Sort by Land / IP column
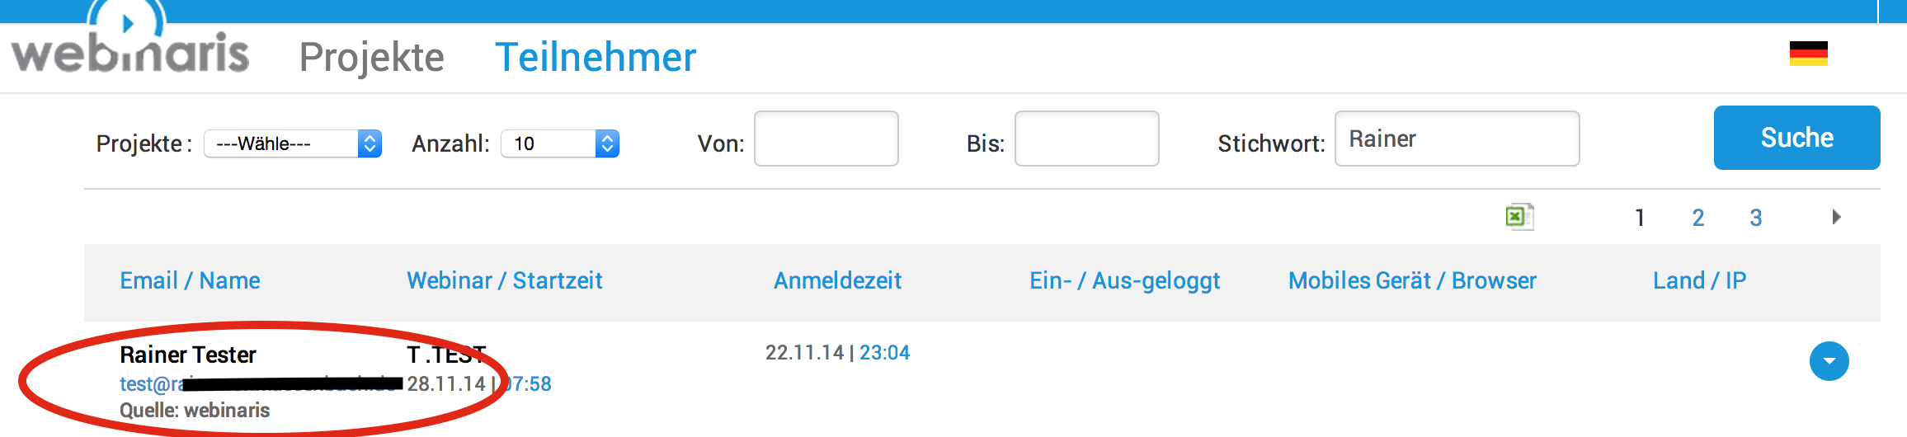Screen dimensions: 1907x437 [x=1699, y=280]
